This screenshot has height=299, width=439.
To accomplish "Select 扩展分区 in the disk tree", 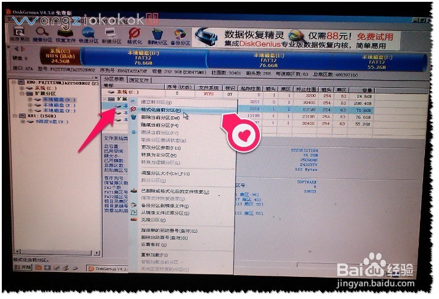I will click(46, 94).
